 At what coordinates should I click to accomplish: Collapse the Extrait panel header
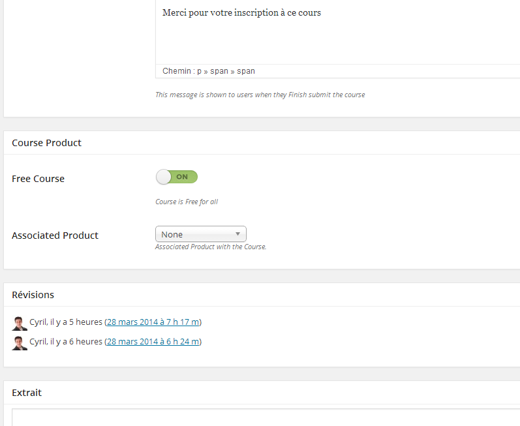[x=27, y=393]
